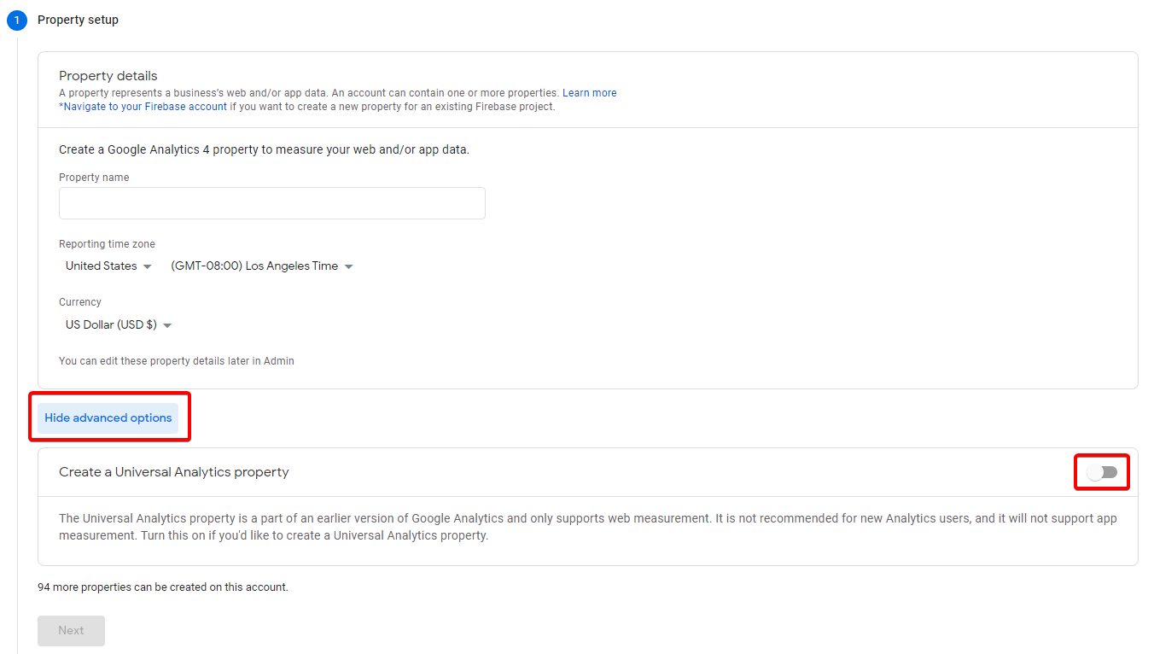The image size is (1154, 654).
Task: Click the Universal Analytics toggle knob
Action: 1097,471
